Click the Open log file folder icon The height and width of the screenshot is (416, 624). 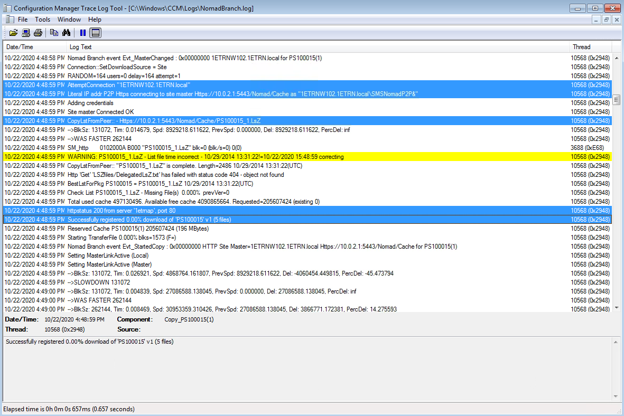(14, 33)
